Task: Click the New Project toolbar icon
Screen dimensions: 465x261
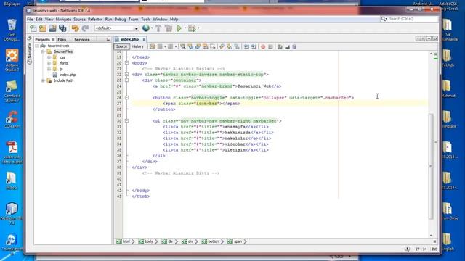Action: [43, 28]
